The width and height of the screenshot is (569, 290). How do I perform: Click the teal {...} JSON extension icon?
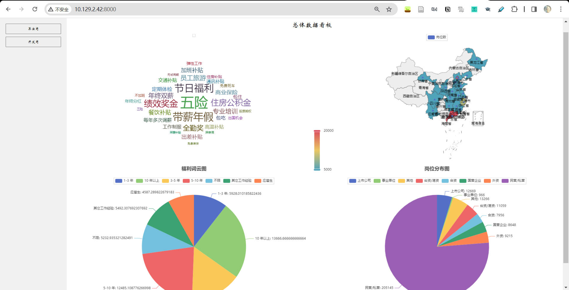point(474,9)
